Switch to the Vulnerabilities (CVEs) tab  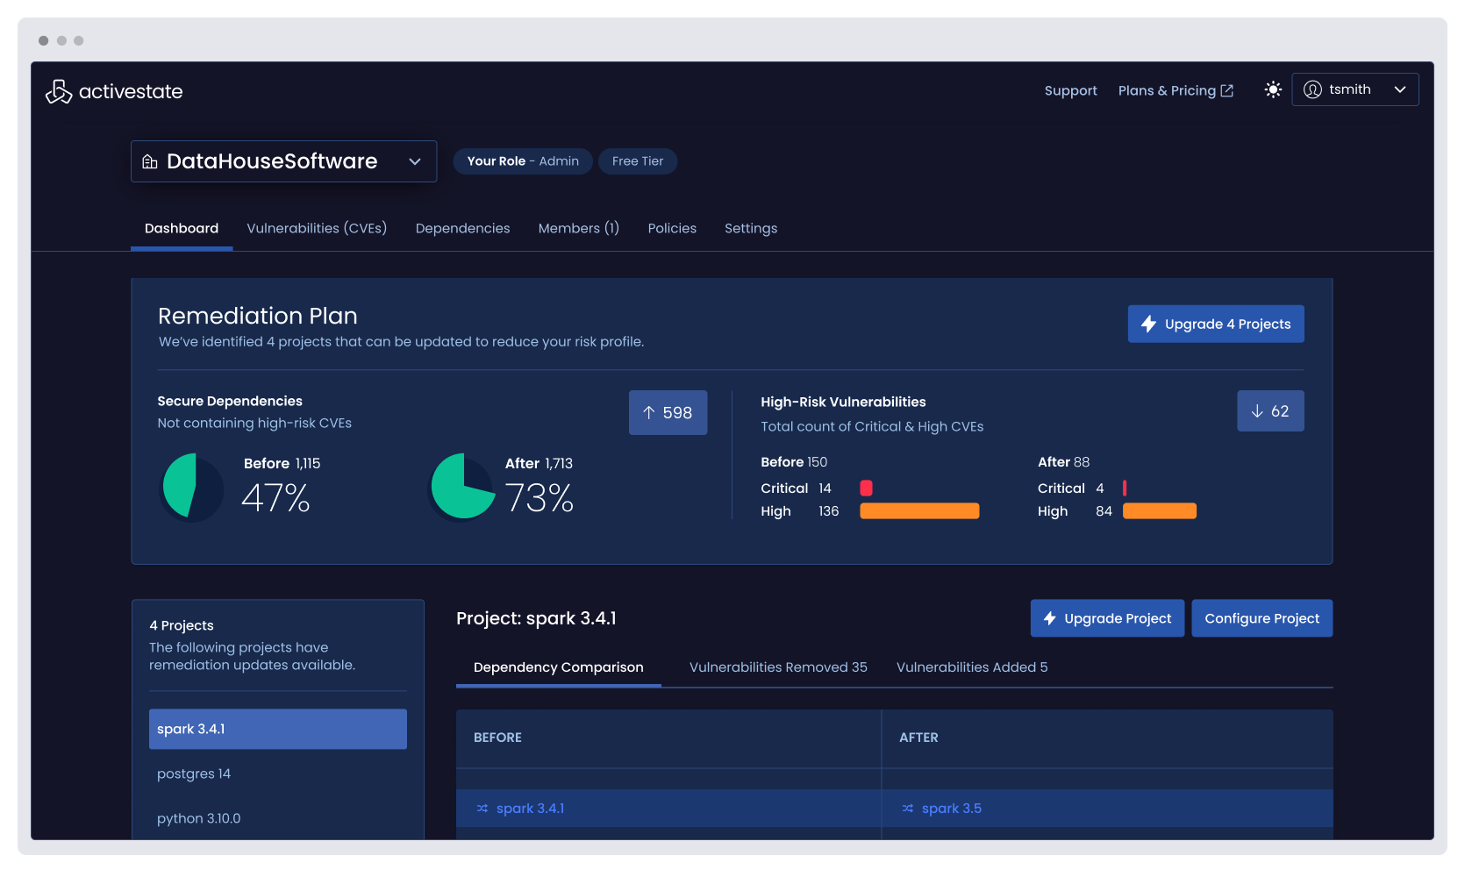tap(316, 228)
